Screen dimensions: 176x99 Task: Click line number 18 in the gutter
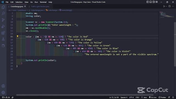pyautogui.click(x=12, y=45)
